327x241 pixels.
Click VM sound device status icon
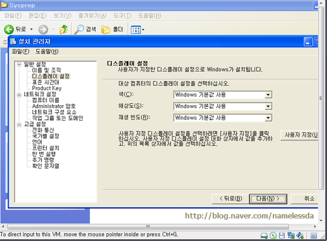300,236
